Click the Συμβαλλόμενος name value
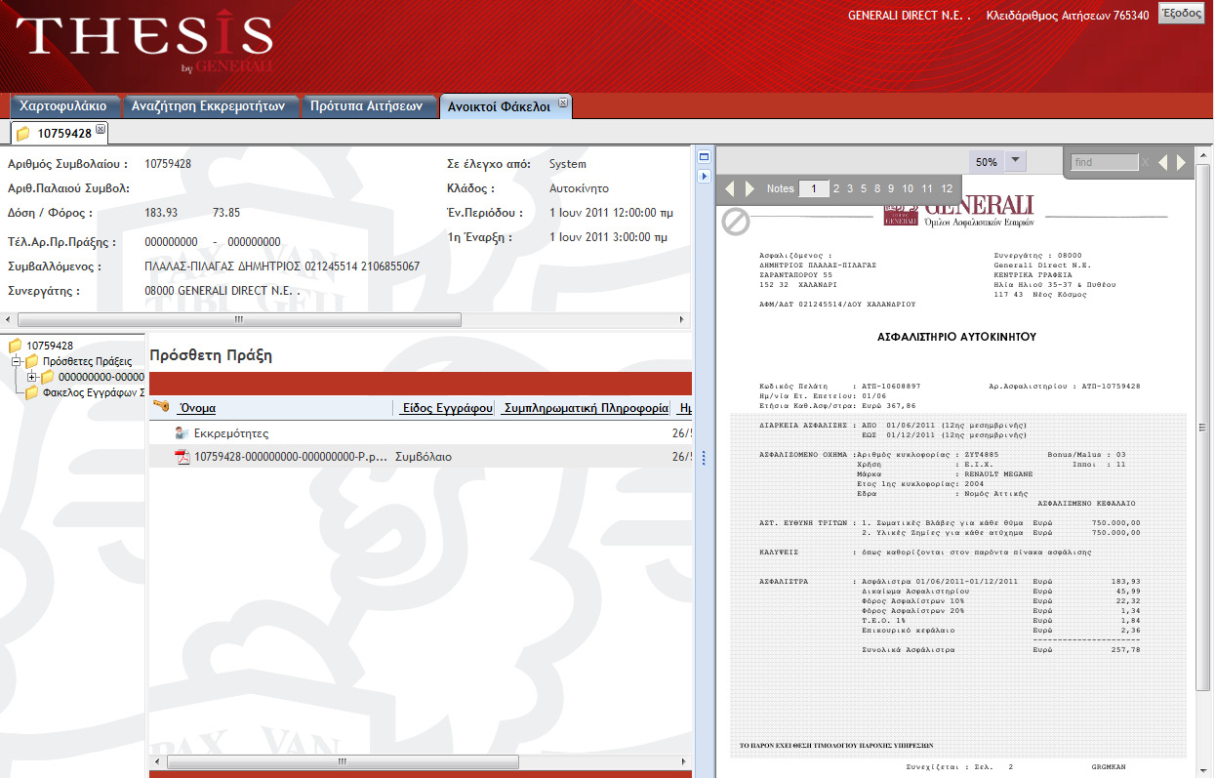This screenshot has height=778, width=1215. coord(282,266)
